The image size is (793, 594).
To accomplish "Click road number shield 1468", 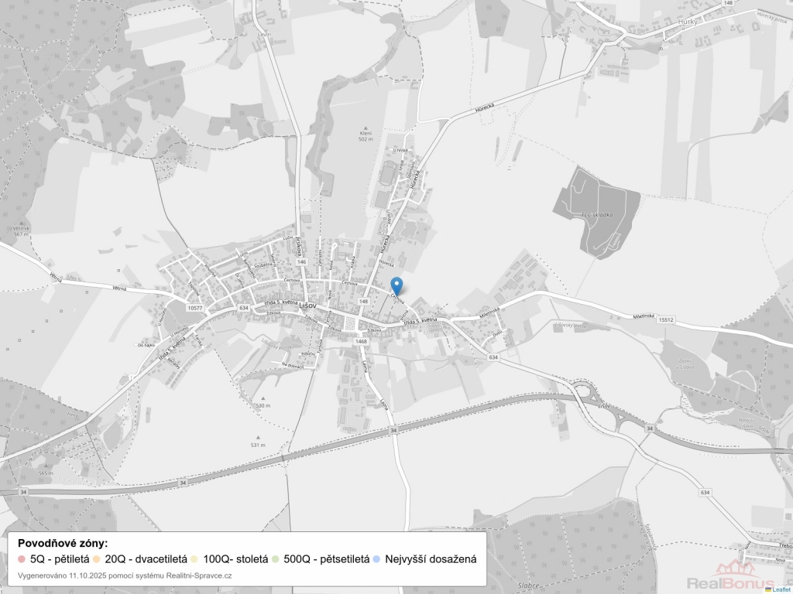I will click(361, 341).
